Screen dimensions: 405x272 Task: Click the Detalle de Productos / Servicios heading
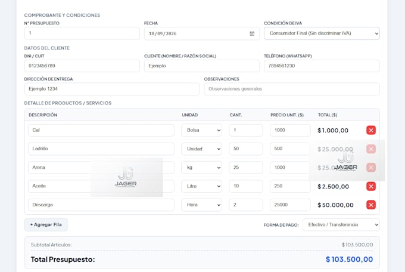pyautogui.click(x=68, y=103)
